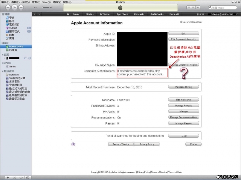Click the account balance $14.21
The width and height of the screenshot is (241, 180).
pyautogui.click(x=200, y=14)
